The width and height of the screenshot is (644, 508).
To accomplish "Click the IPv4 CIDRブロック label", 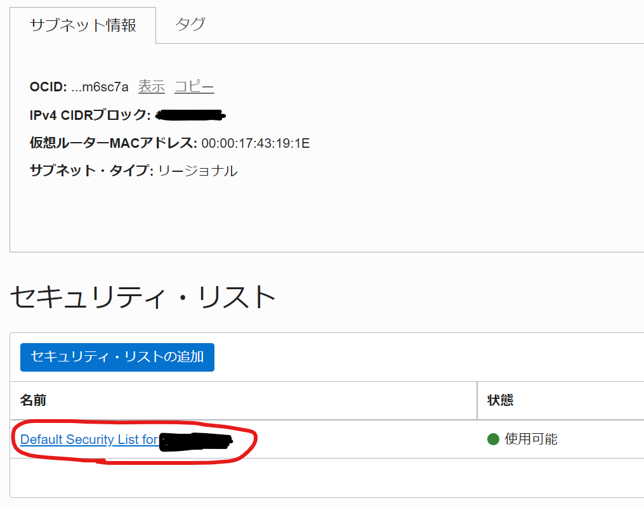I will (90, 115).
